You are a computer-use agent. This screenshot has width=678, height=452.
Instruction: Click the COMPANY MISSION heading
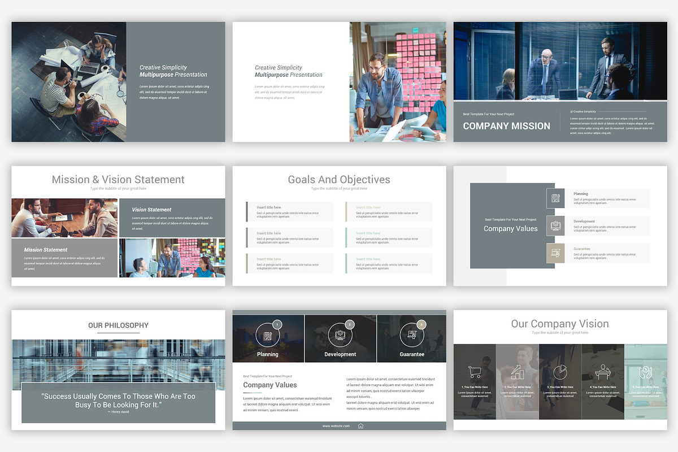click(x=507, y=126)
